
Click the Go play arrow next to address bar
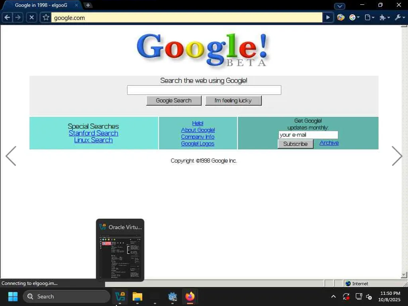[x=328, y=18]
